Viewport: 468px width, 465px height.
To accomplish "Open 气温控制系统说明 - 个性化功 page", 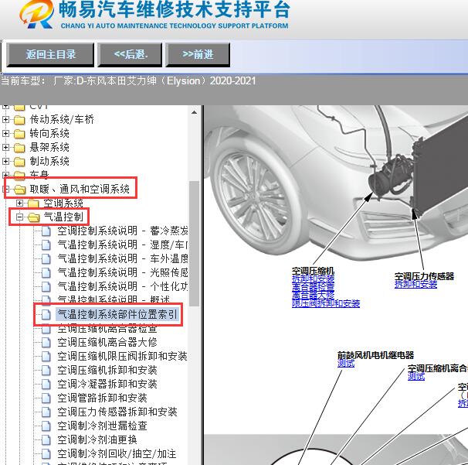I will [123, 286].
